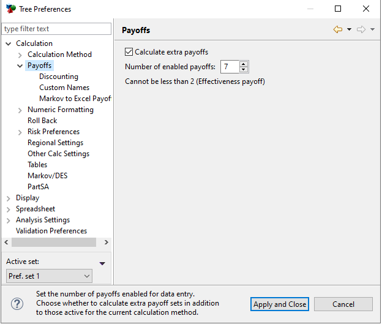Click Apply and Close button
Viewport: 382px width, 324px height.
[x=280, y=304]
